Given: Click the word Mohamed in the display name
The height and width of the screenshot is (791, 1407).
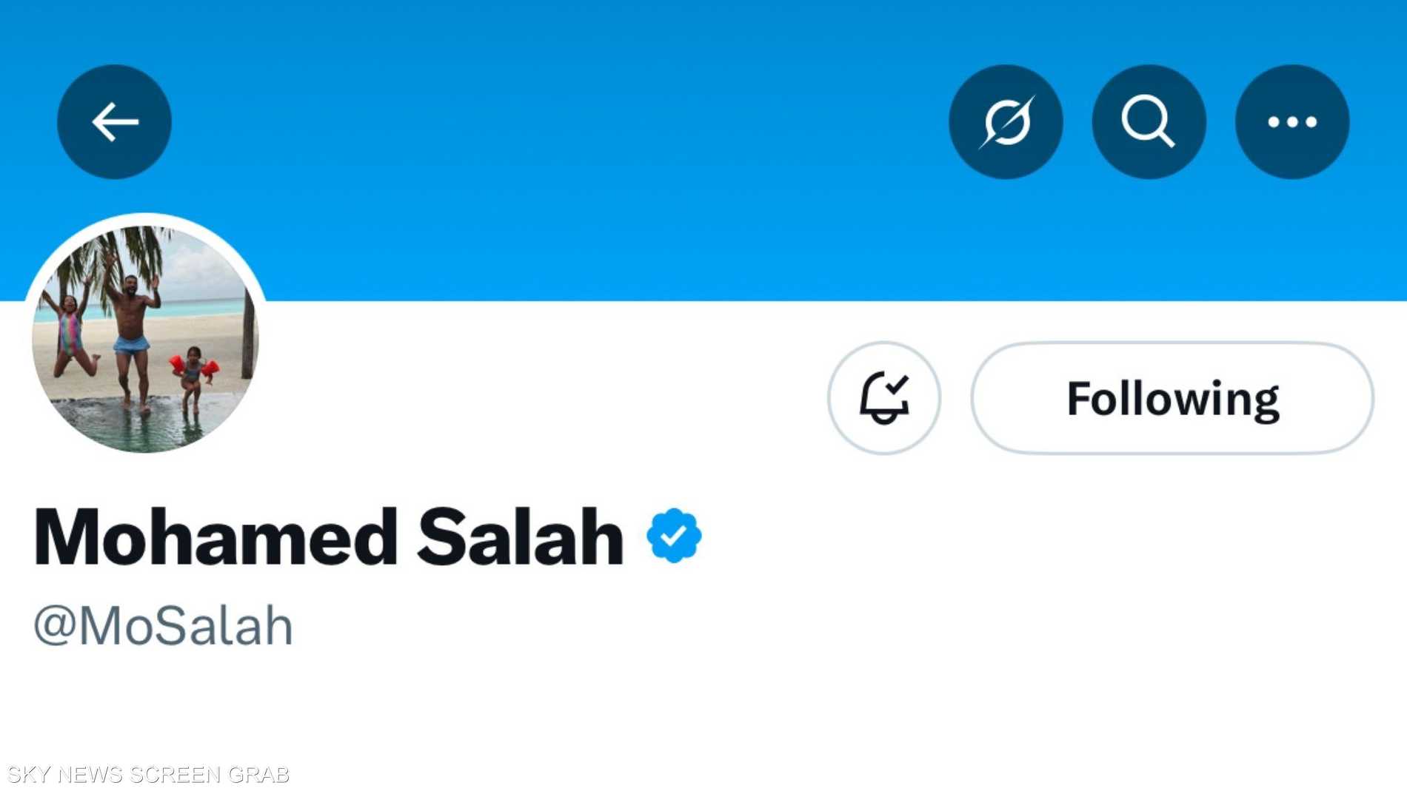Looking at the screenshot, I should 215,537.
